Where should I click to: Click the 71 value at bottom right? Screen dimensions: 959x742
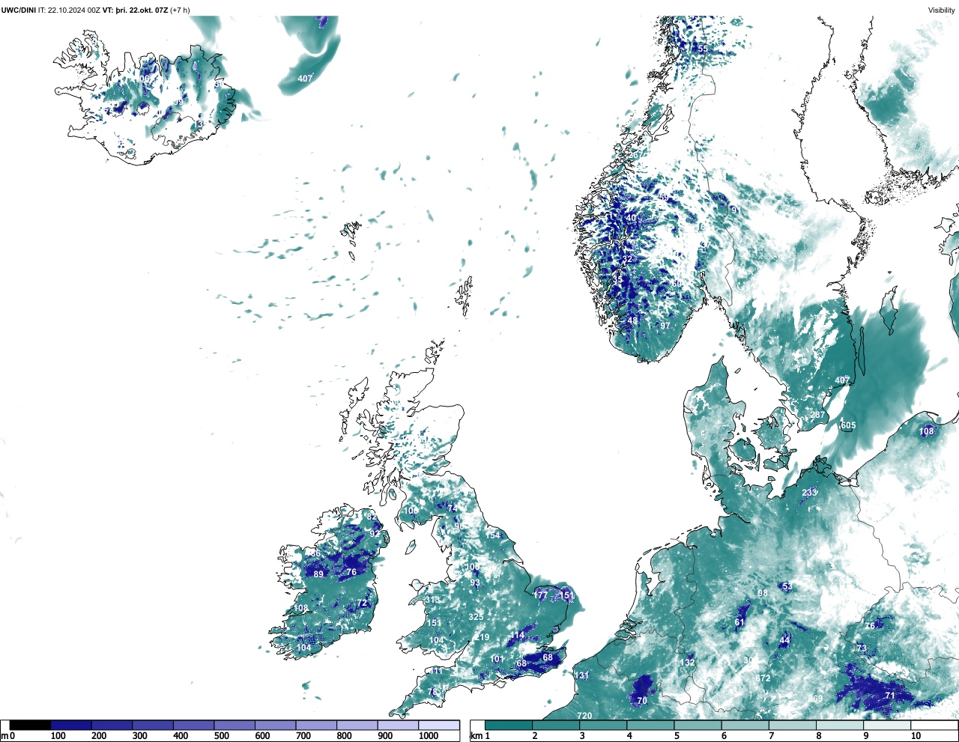pyautogui.click(x=890, y=696)
